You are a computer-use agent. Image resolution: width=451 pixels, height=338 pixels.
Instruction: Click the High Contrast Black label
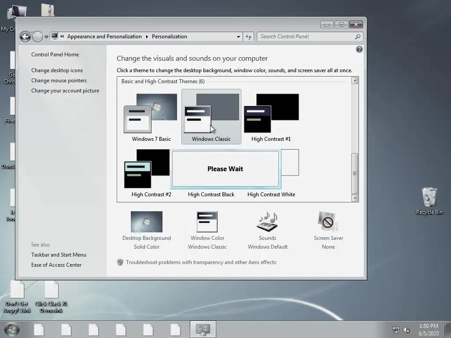(211, 195)
